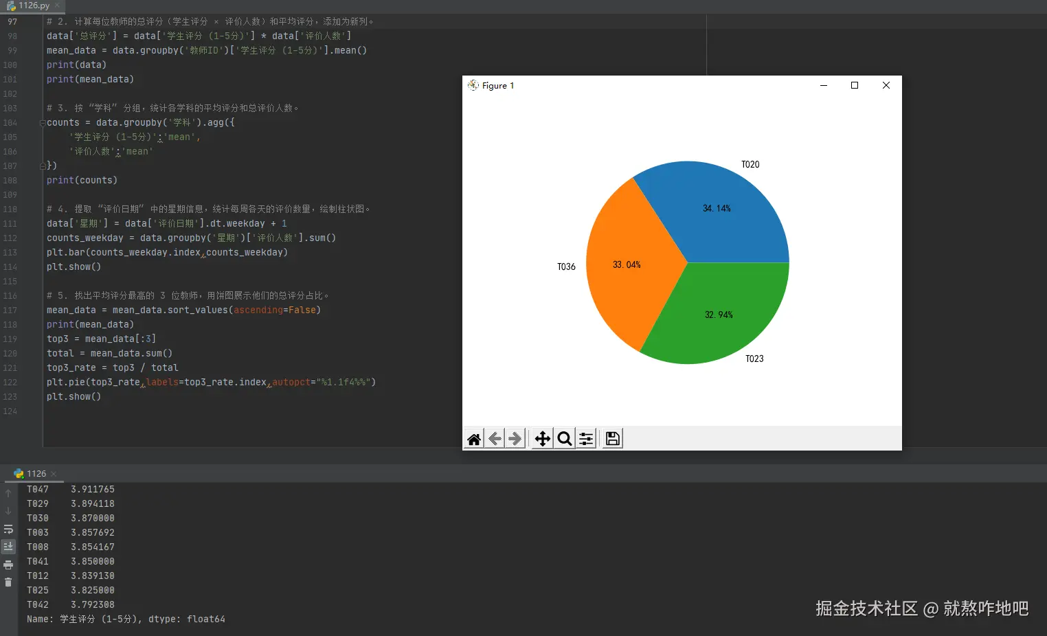Click line number 117 in the gutter
1047x636 pixels.
tap(10, 310)
